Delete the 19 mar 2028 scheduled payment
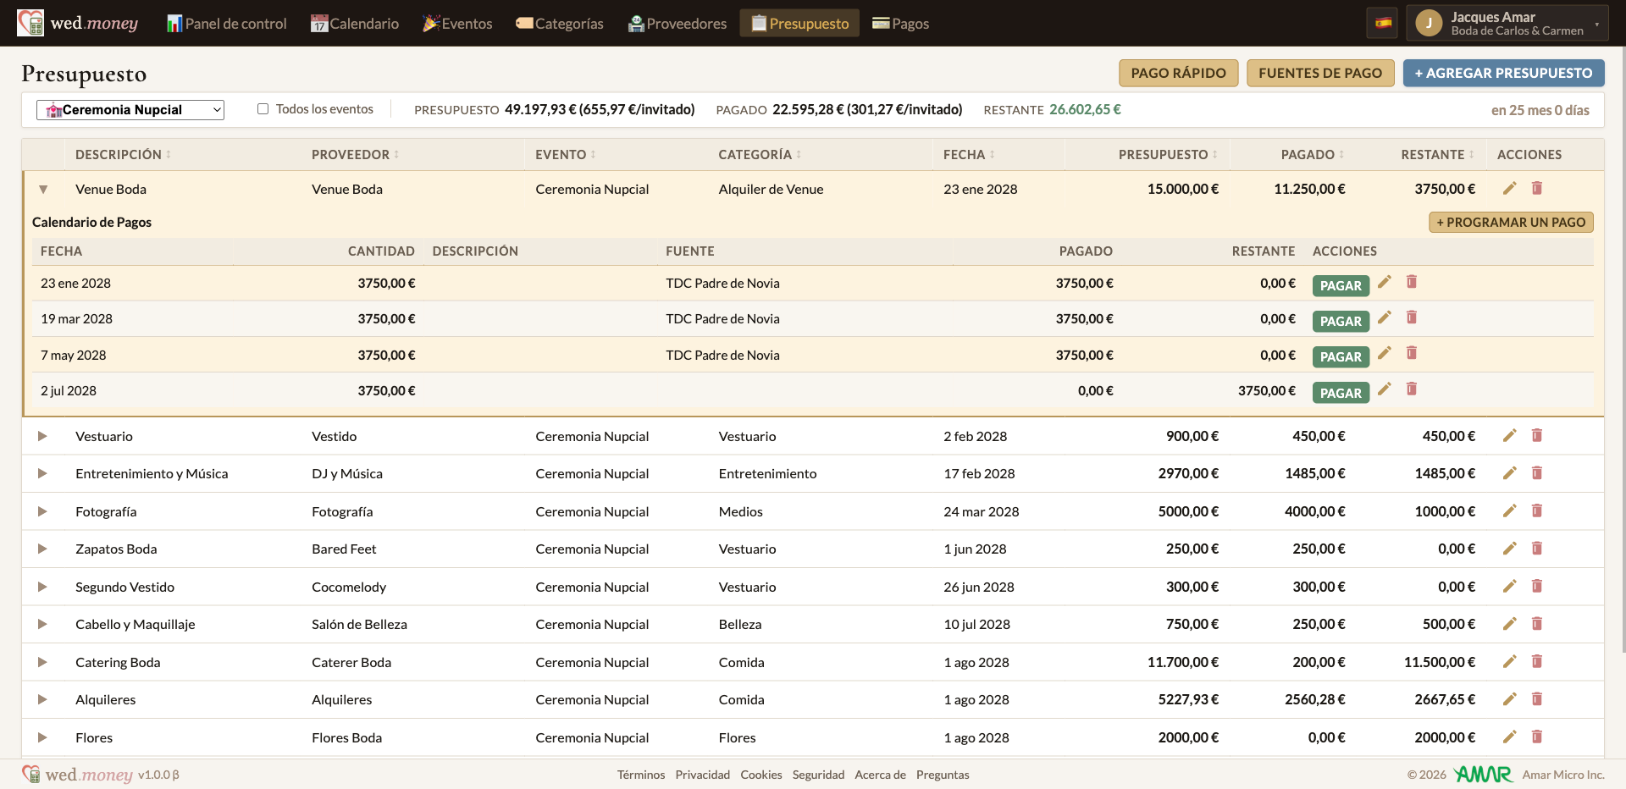Viewport: 1626px width, 789px height. click(x=1412, y=317)
